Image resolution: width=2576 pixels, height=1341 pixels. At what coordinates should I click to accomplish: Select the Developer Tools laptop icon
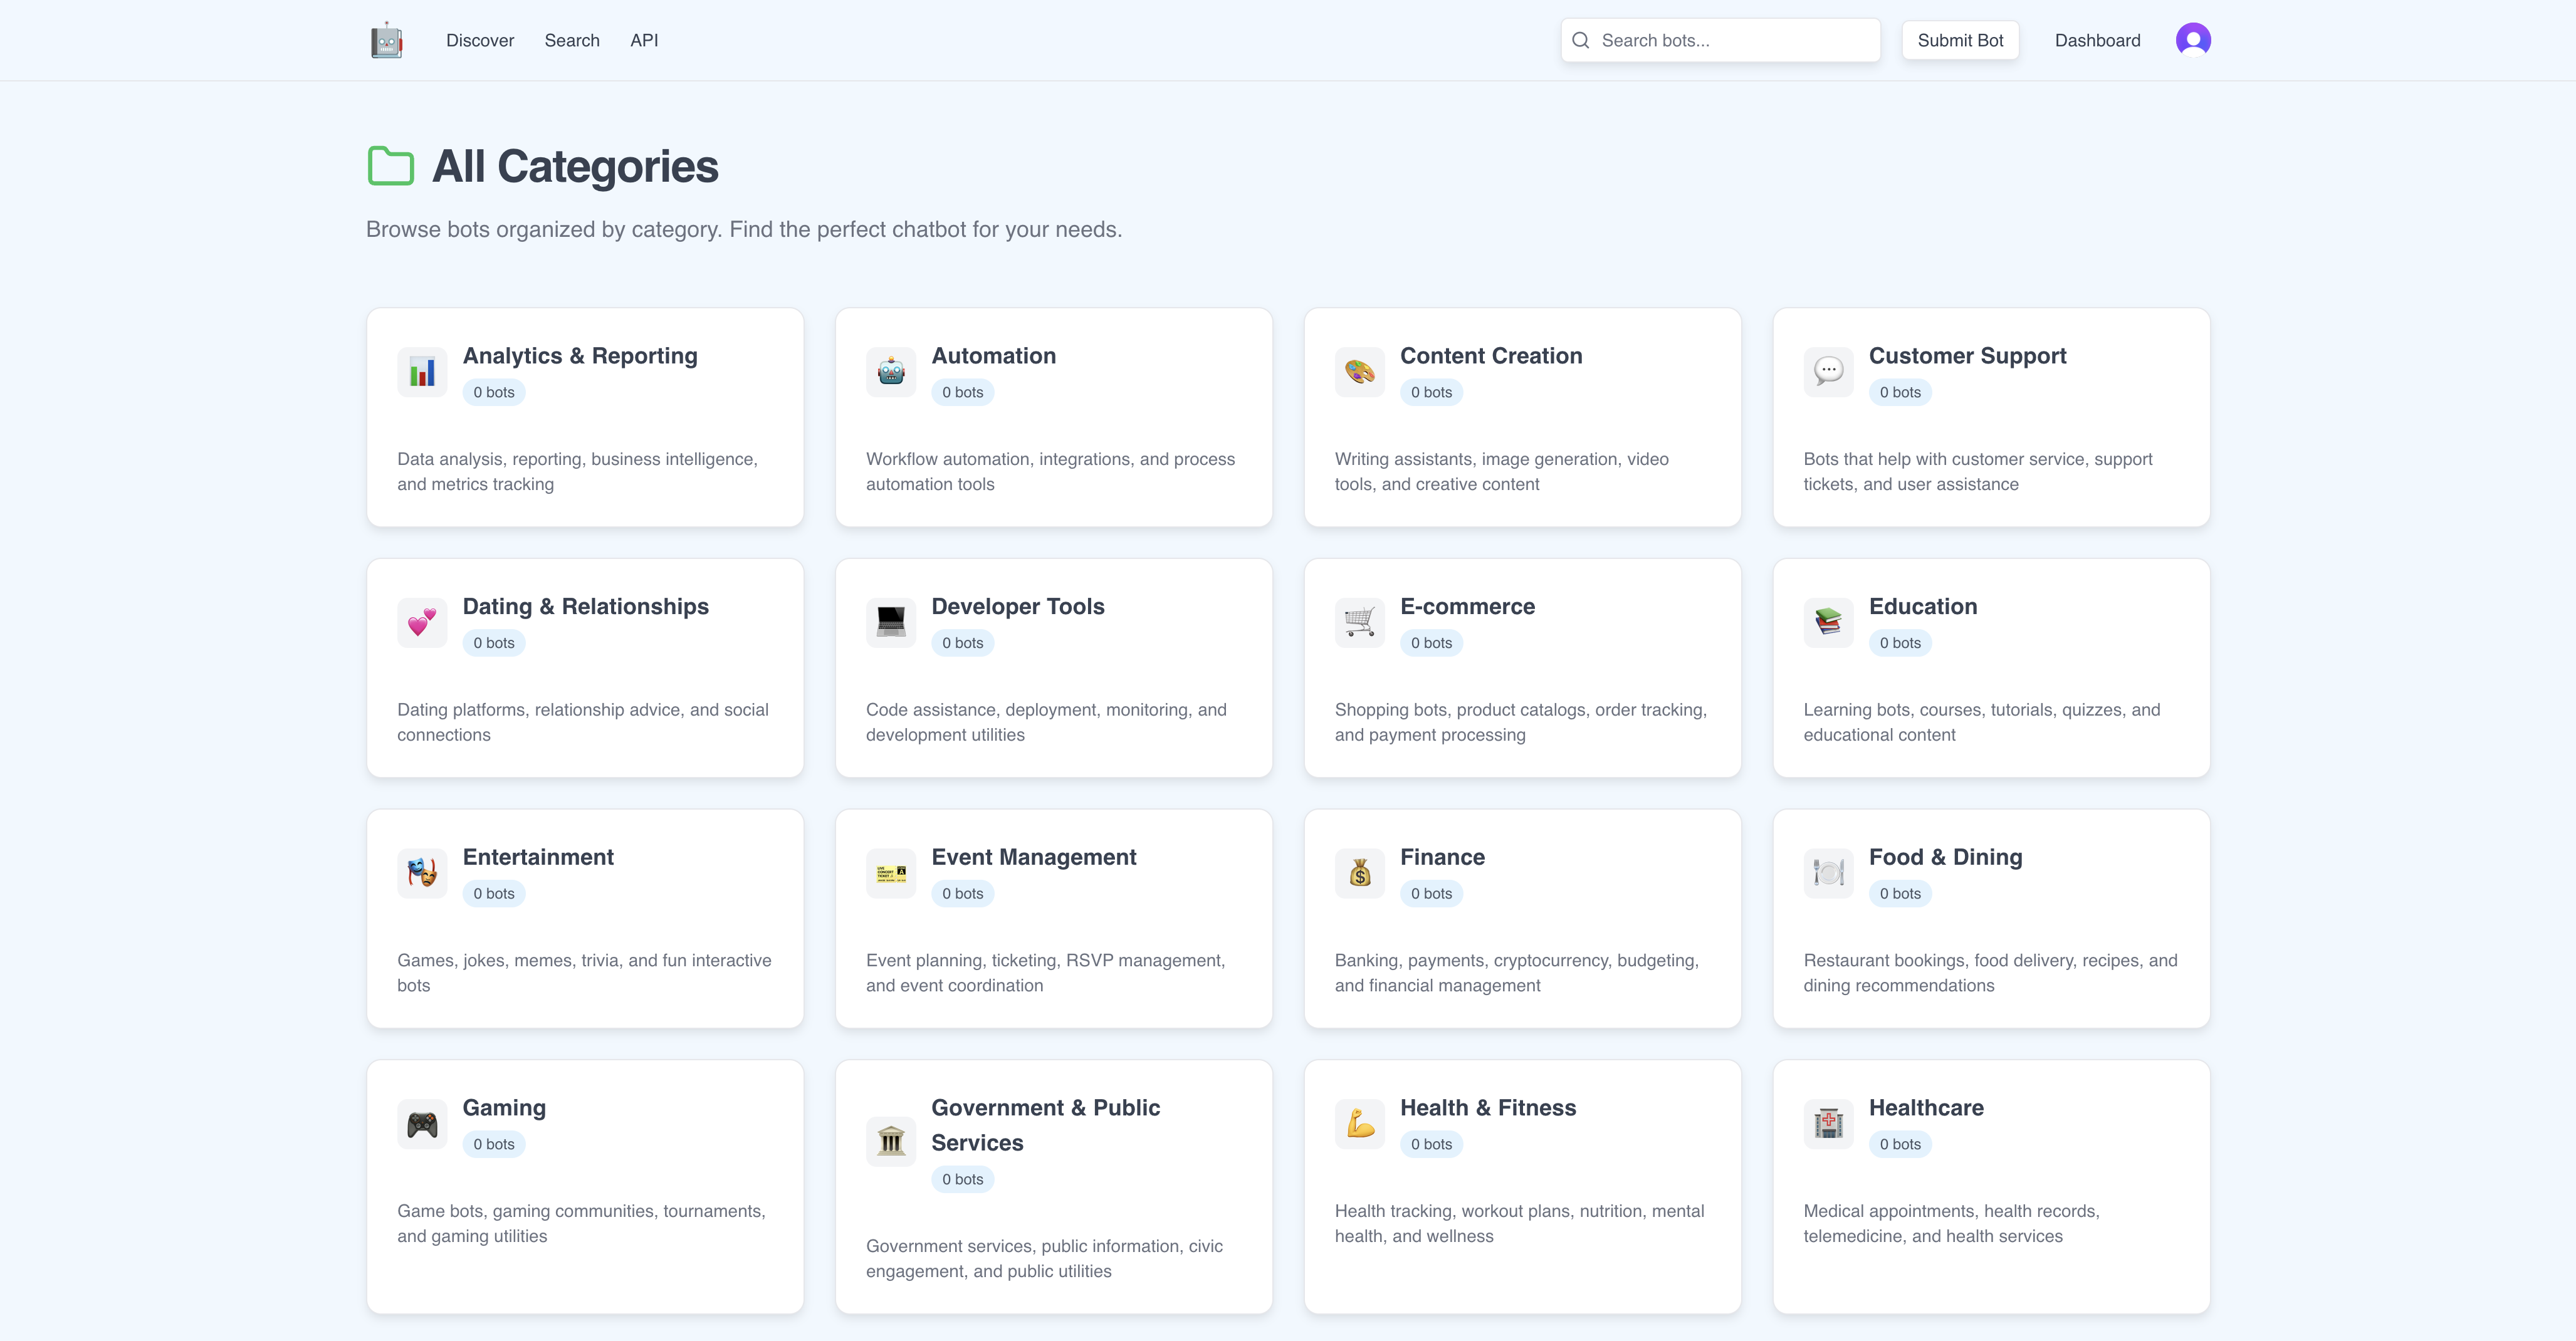[x=890, y=622]
